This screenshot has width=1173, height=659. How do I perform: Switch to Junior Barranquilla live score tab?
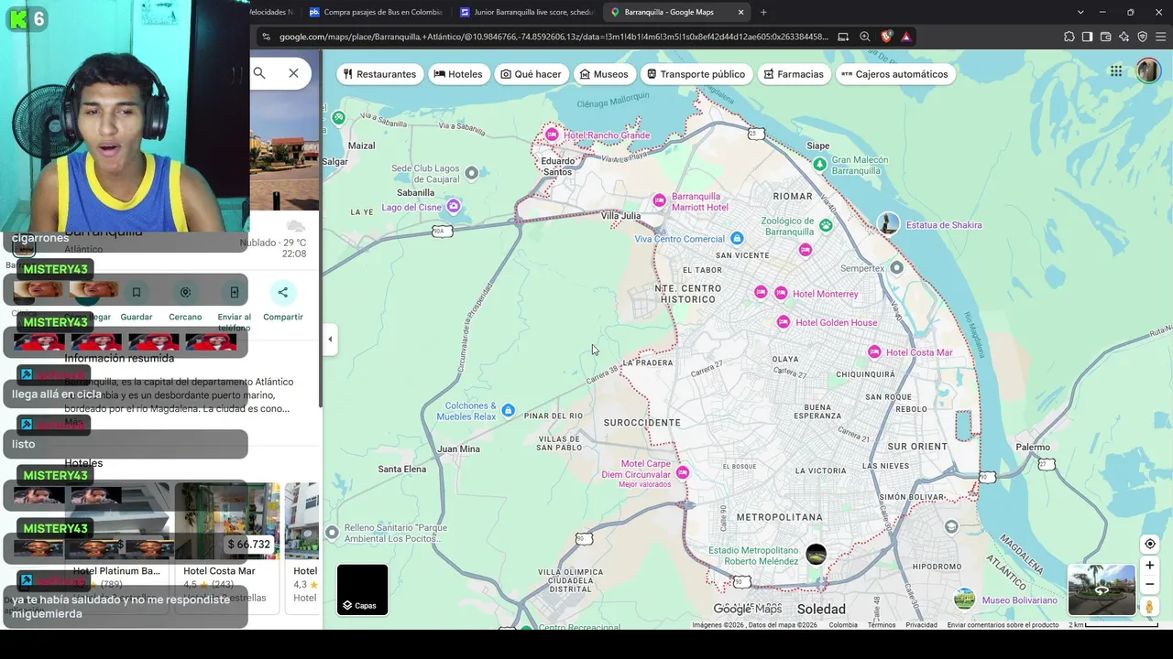(x=526, y=12)
